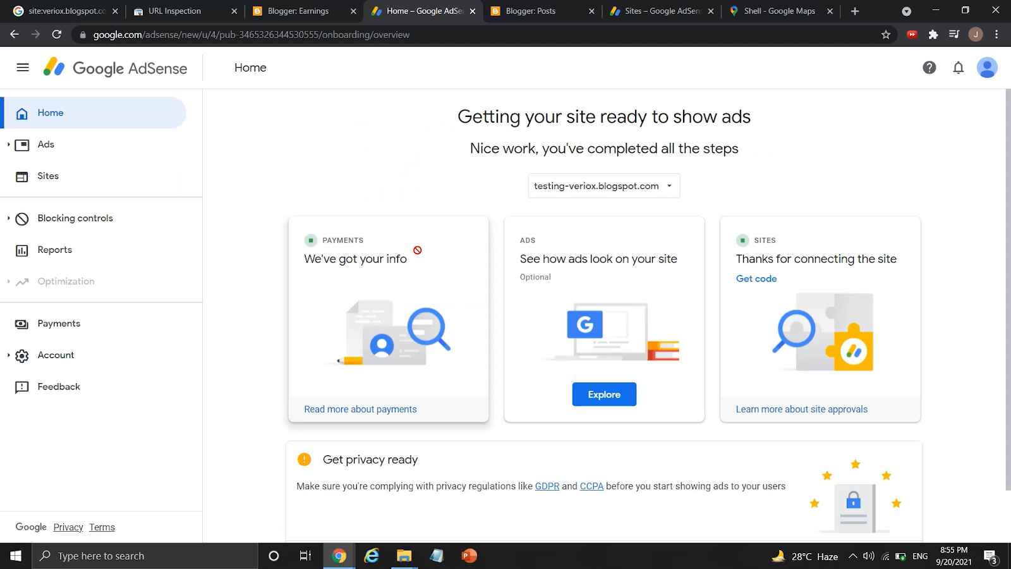Screen dimensions: 1011x569
Task: Click the taskbar clock showing 8:55 PM
Action: click(953, 556)
